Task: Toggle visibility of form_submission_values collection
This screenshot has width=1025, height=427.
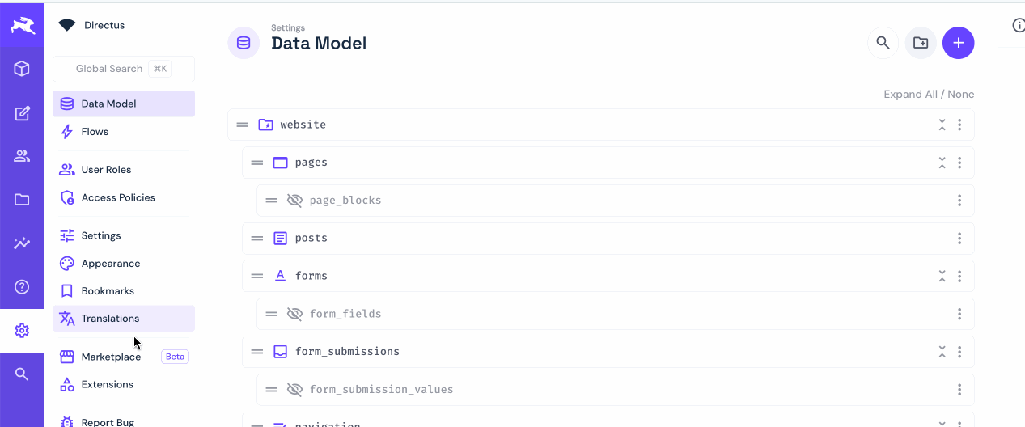Action: [x=294, y=390]
